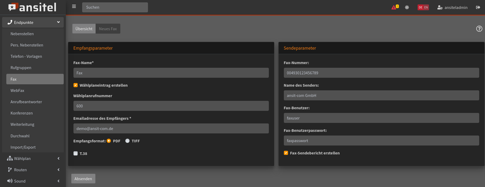The height and width of the screenshot is (187, 485).
Task: Open WebFax in the sidebar
Action: 17,90
